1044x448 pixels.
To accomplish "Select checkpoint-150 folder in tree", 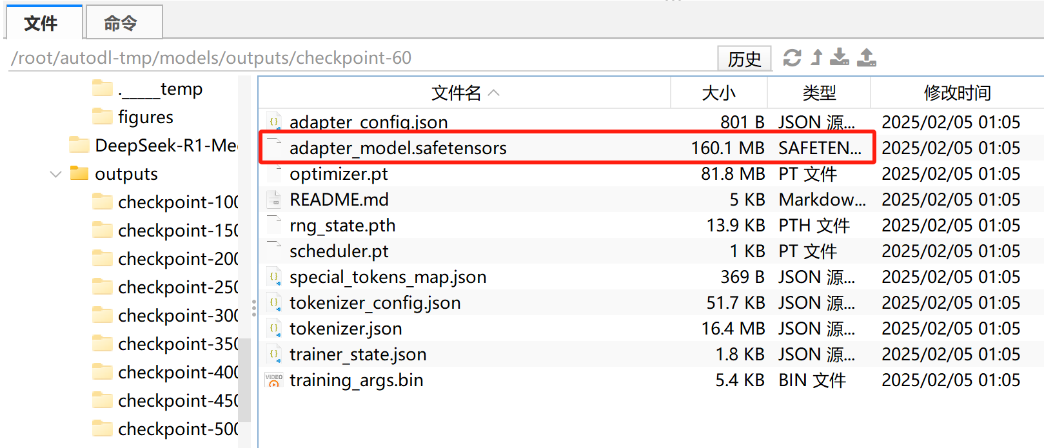I will [179, 231].
